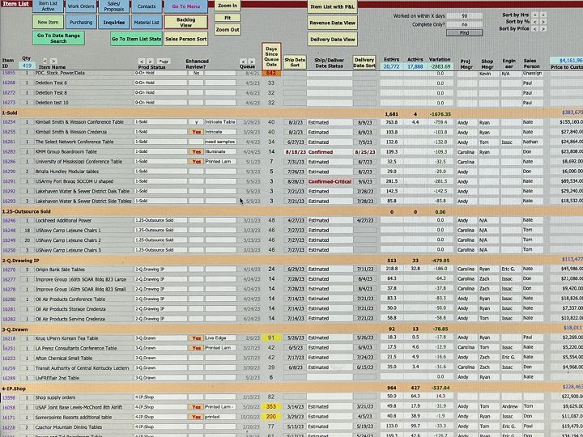583x437 pixels.
Task: Switch to Item List Active tab
Action: (48, 6)
